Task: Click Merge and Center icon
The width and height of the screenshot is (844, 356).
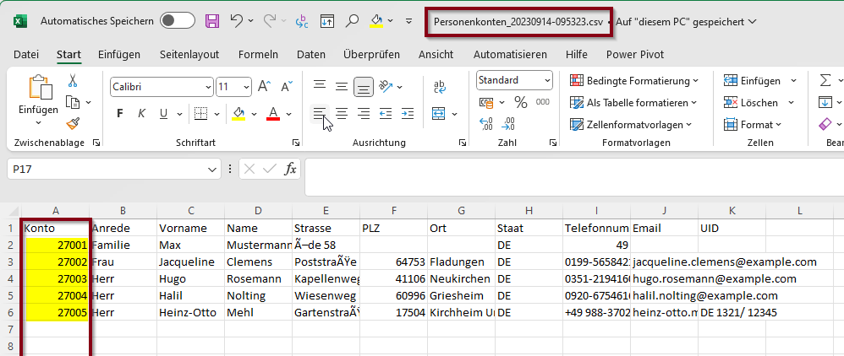Action: (439, 113)
